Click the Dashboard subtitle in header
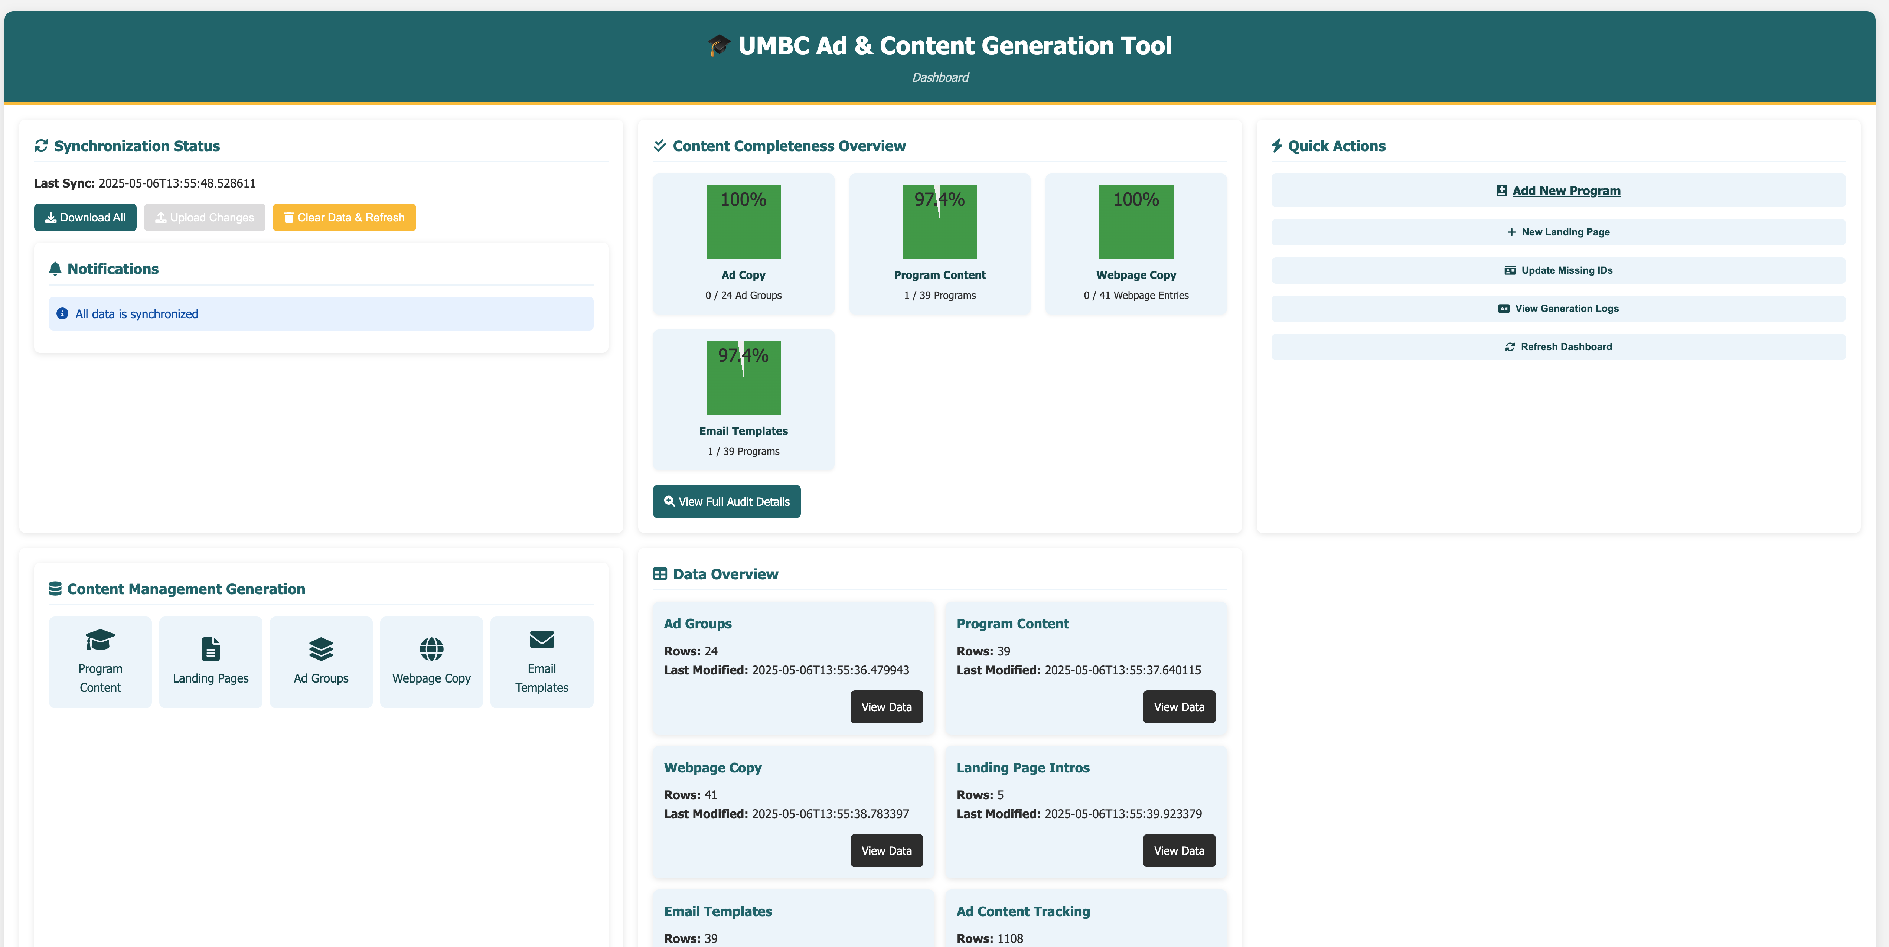The width and height of the screenshot is (1889, 947). pos(940,78)
